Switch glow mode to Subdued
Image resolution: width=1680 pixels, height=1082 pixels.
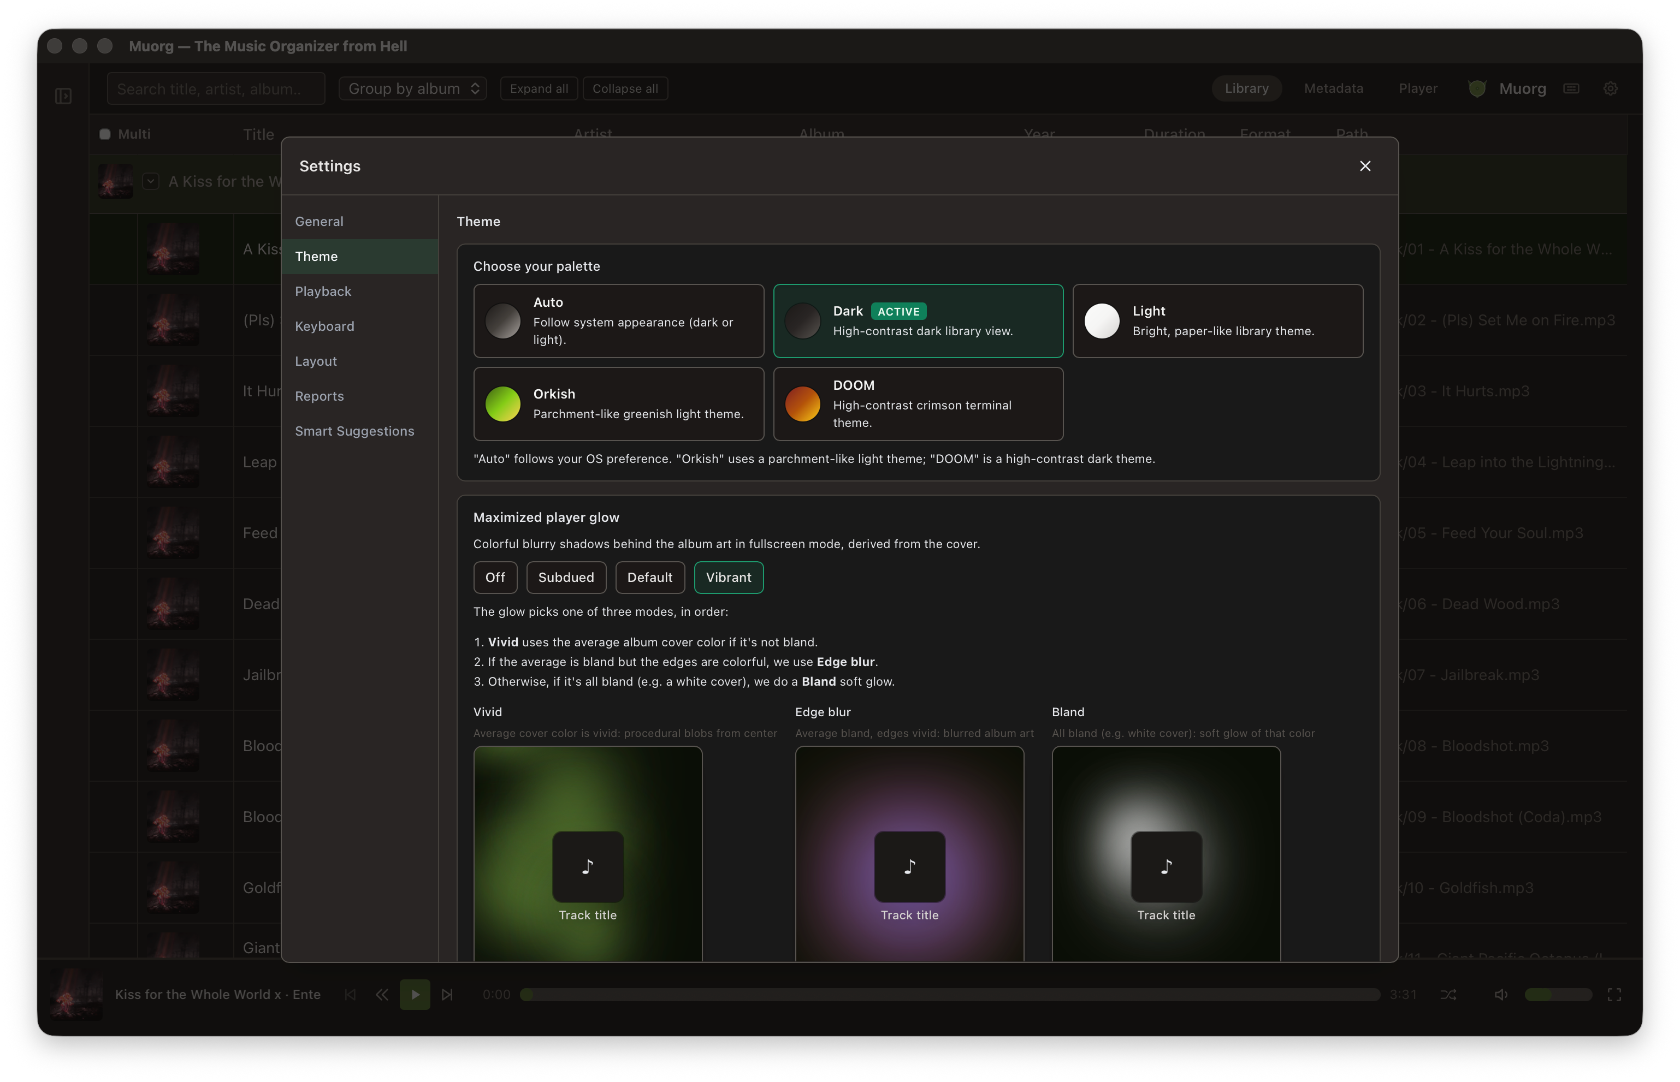click(x=566, y=577)
